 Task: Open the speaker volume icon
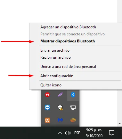point(68,133)
